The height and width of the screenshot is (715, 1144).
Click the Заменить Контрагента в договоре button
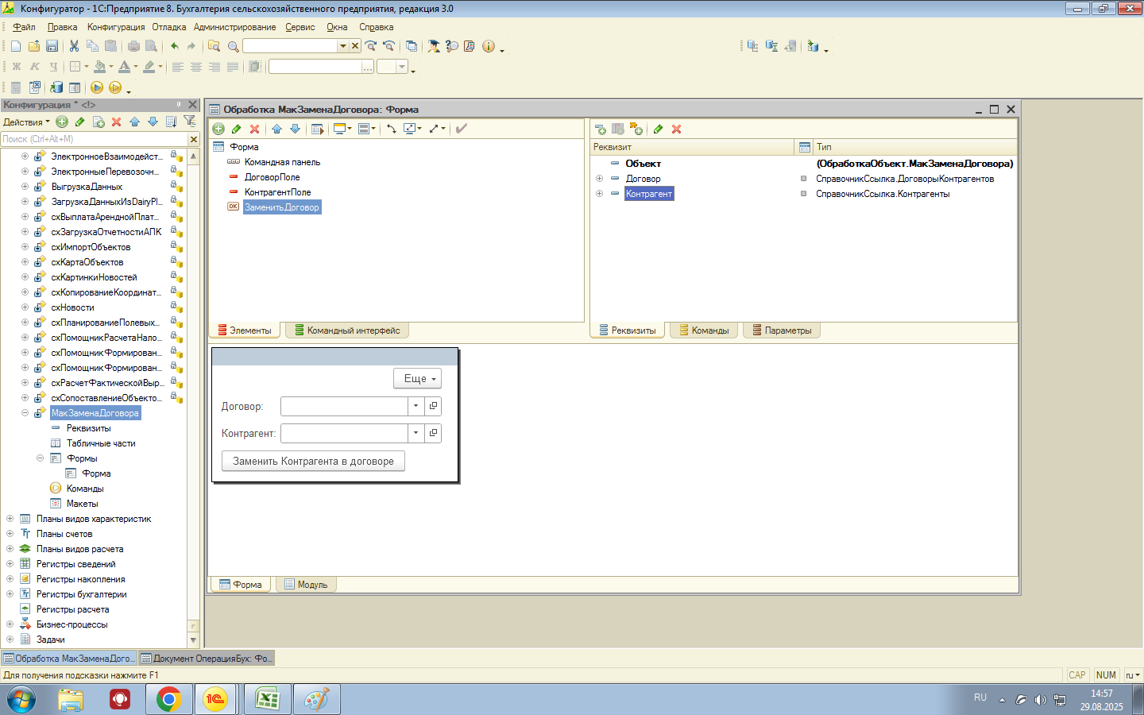313,462
